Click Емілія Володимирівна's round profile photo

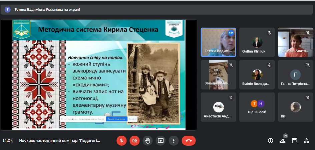coord(257,75)
